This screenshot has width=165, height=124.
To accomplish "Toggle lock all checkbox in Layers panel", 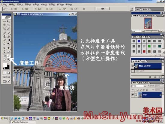I will coord(147,90).
